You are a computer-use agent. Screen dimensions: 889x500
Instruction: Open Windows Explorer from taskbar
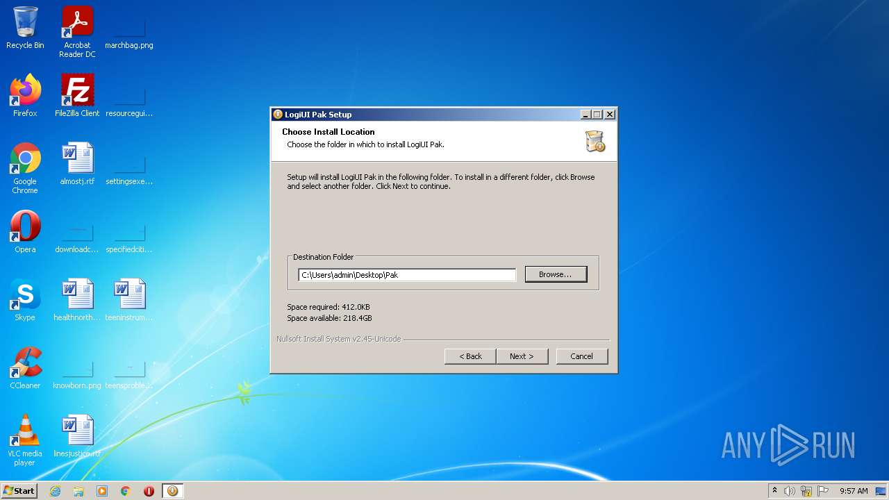coord(78,491)
